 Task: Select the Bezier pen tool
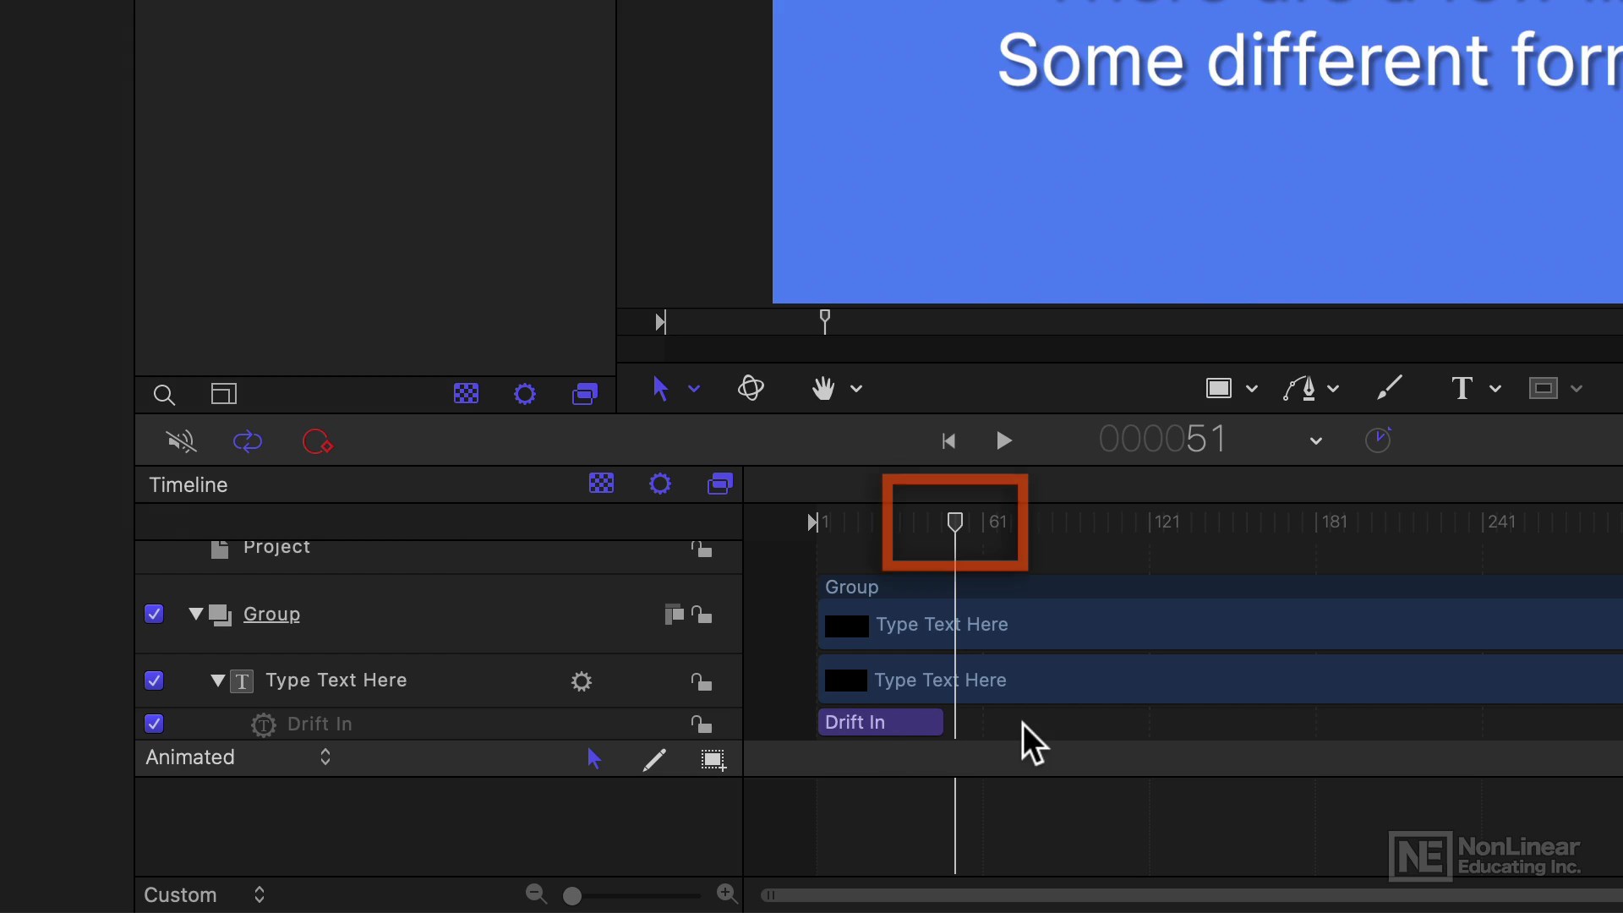(1299, 389)
